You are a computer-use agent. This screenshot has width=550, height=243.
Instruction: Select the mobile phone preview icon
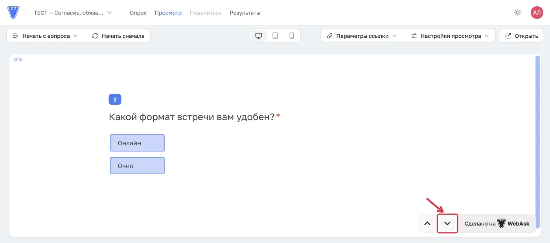pos(292,36)
